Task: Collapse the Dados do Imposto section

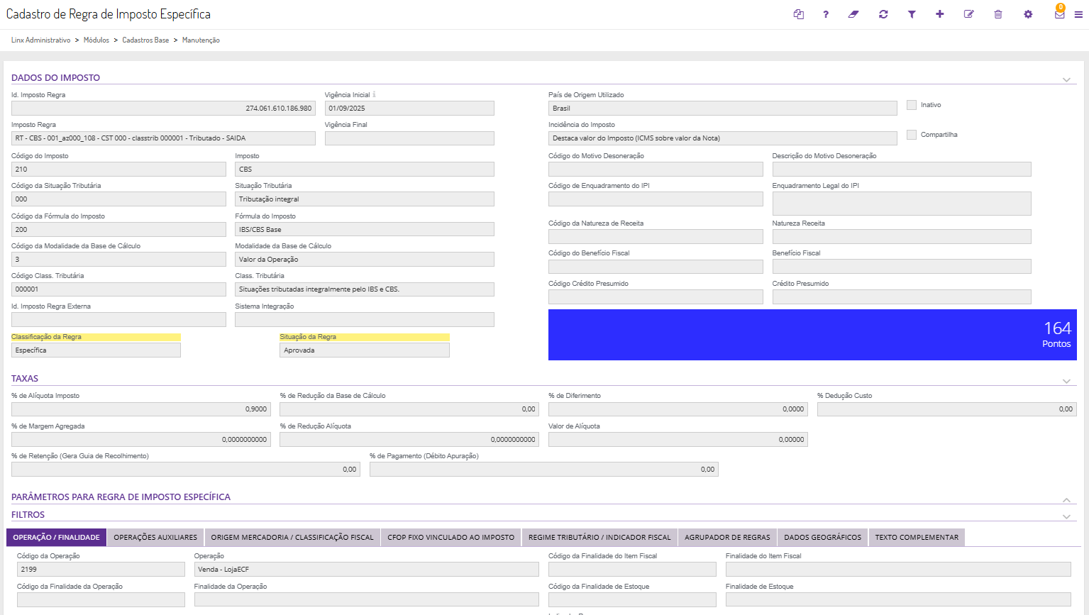Action: click(x=1066, y=79)
